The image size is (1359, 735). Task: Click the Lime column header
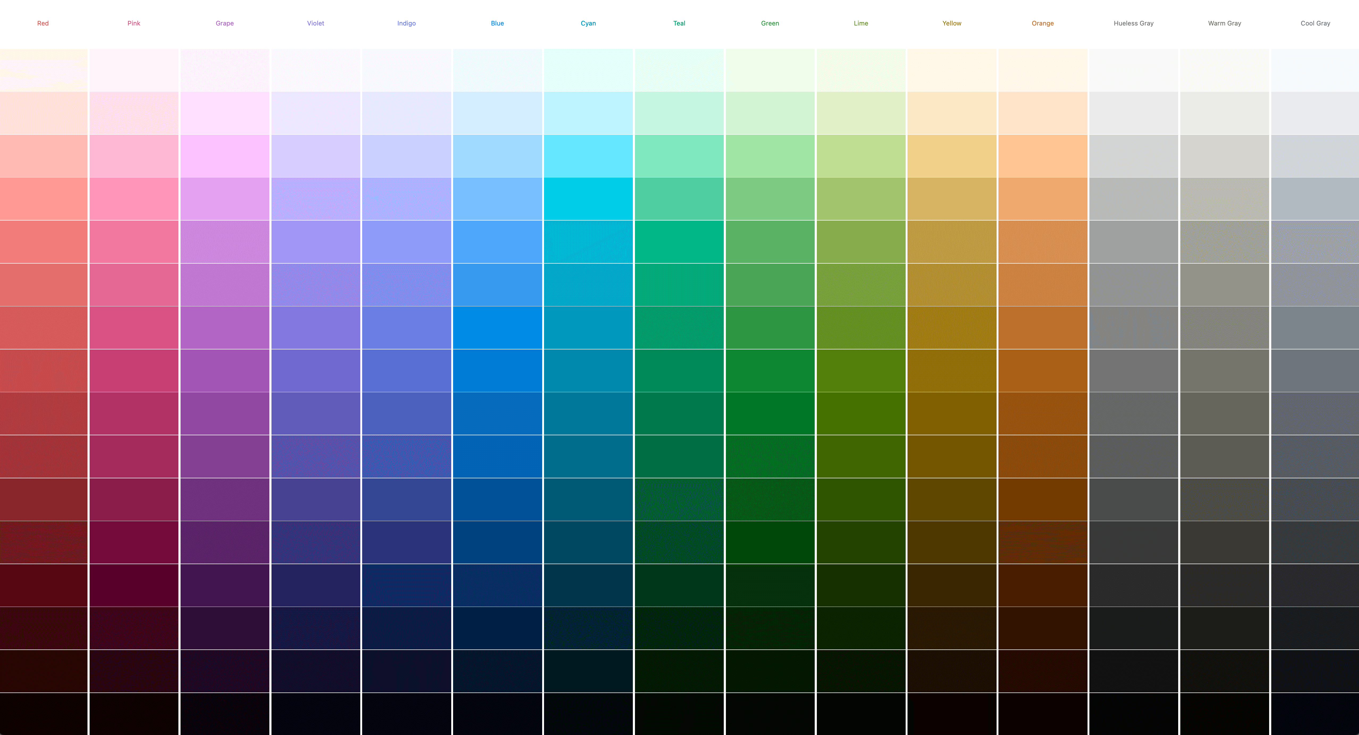coord(860,23)
